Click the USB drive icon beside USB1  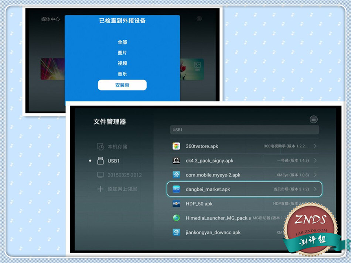[x=100, y=160]
